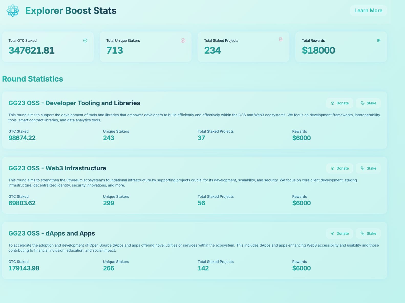Image resolution: width=405 pixels, height=303 pixels.
Task: Click the $6000 rewards of Web3 Infrastructure round
Action: tap(301, 203)
